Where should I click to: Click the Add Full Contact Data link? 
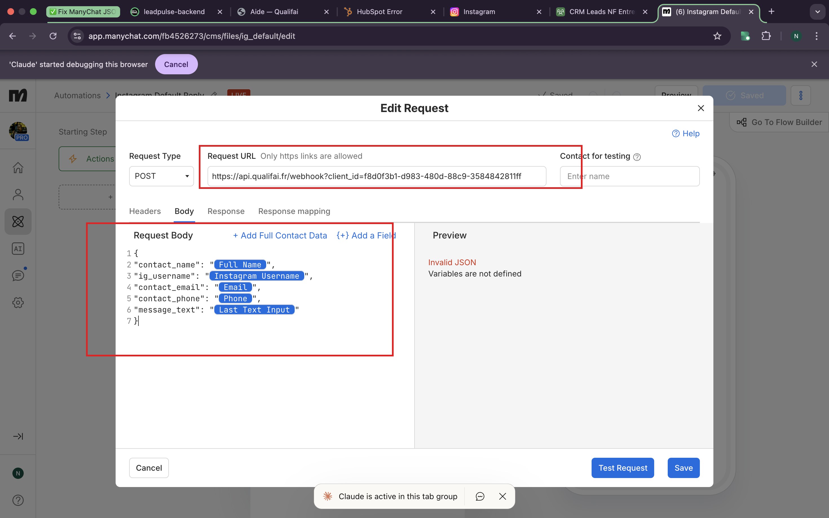click(x=279, y=235)
